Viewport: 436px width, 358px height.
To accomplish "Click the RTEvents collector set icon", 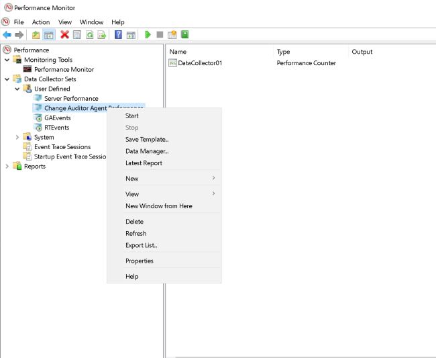I will tap(38, 128).
